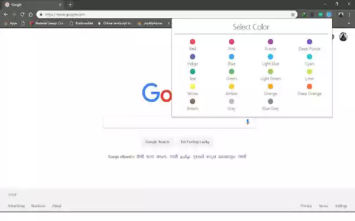Image resolution: width=355 pixels, height=221 pixels.
Task: Click the I'm Feeling Lucky button
Action: click(x=195, y=142)
